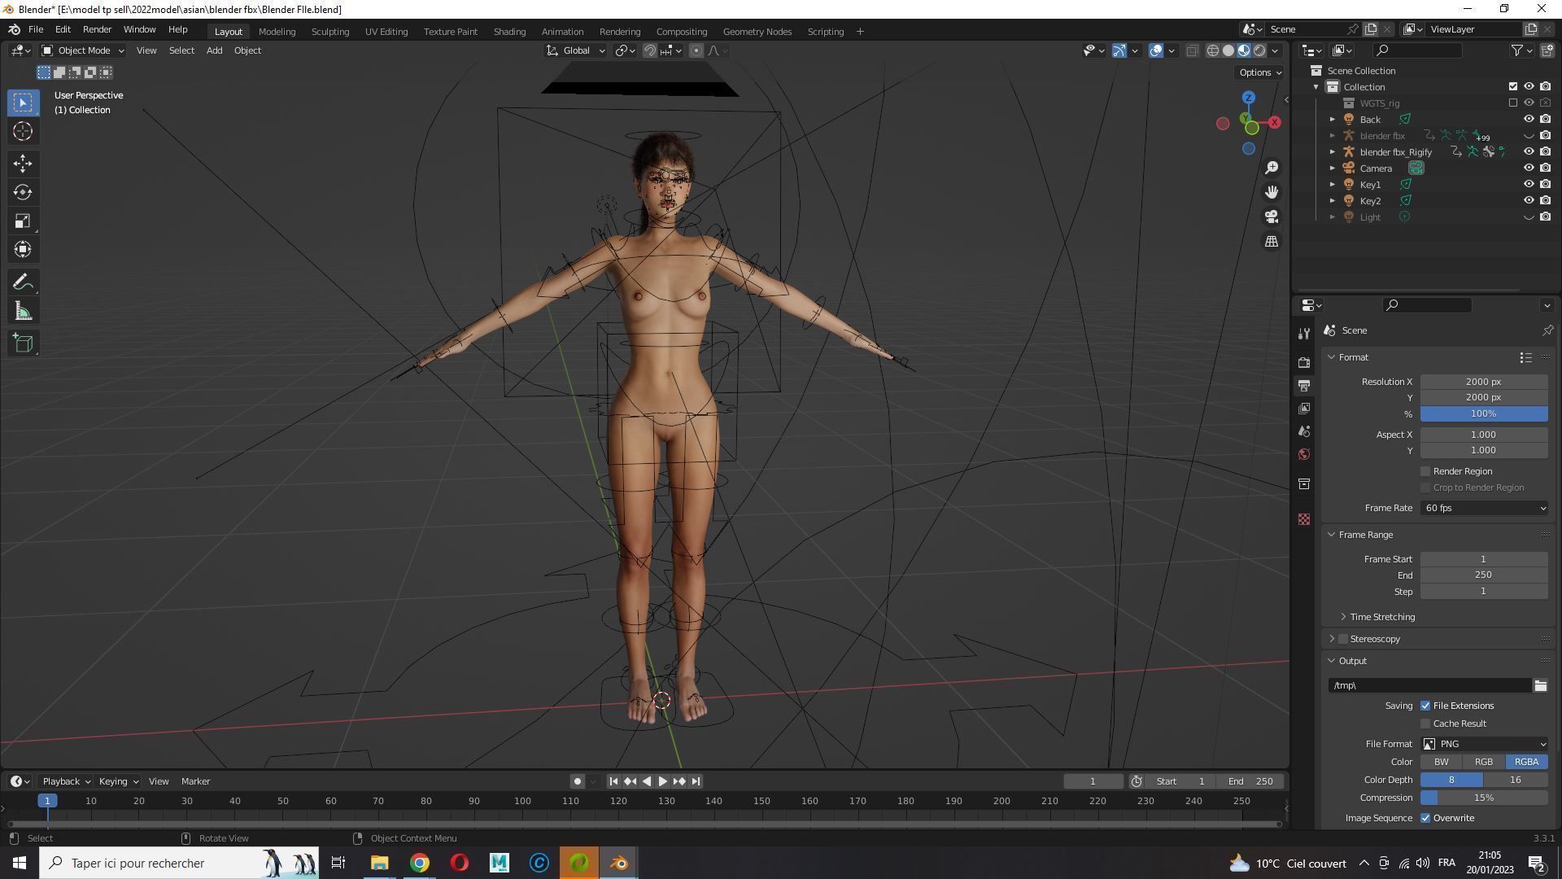Open the World properties tab

[1304, 454]
